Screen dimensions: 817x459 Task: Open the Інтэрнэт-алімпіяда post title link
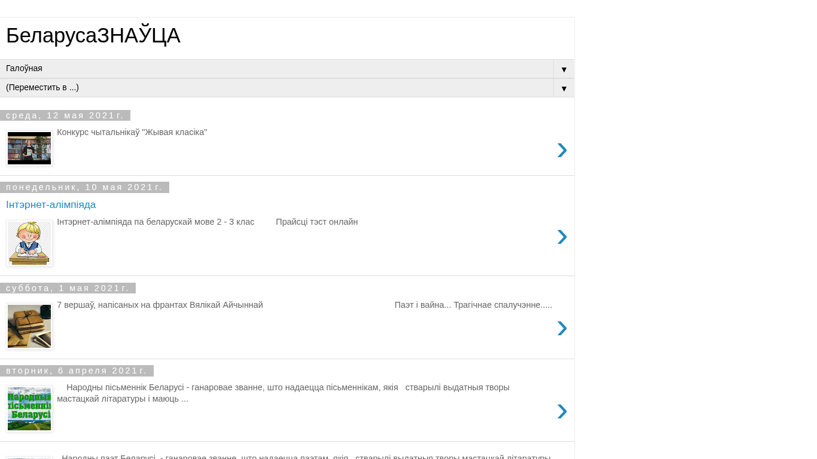(x=51, y=205)
